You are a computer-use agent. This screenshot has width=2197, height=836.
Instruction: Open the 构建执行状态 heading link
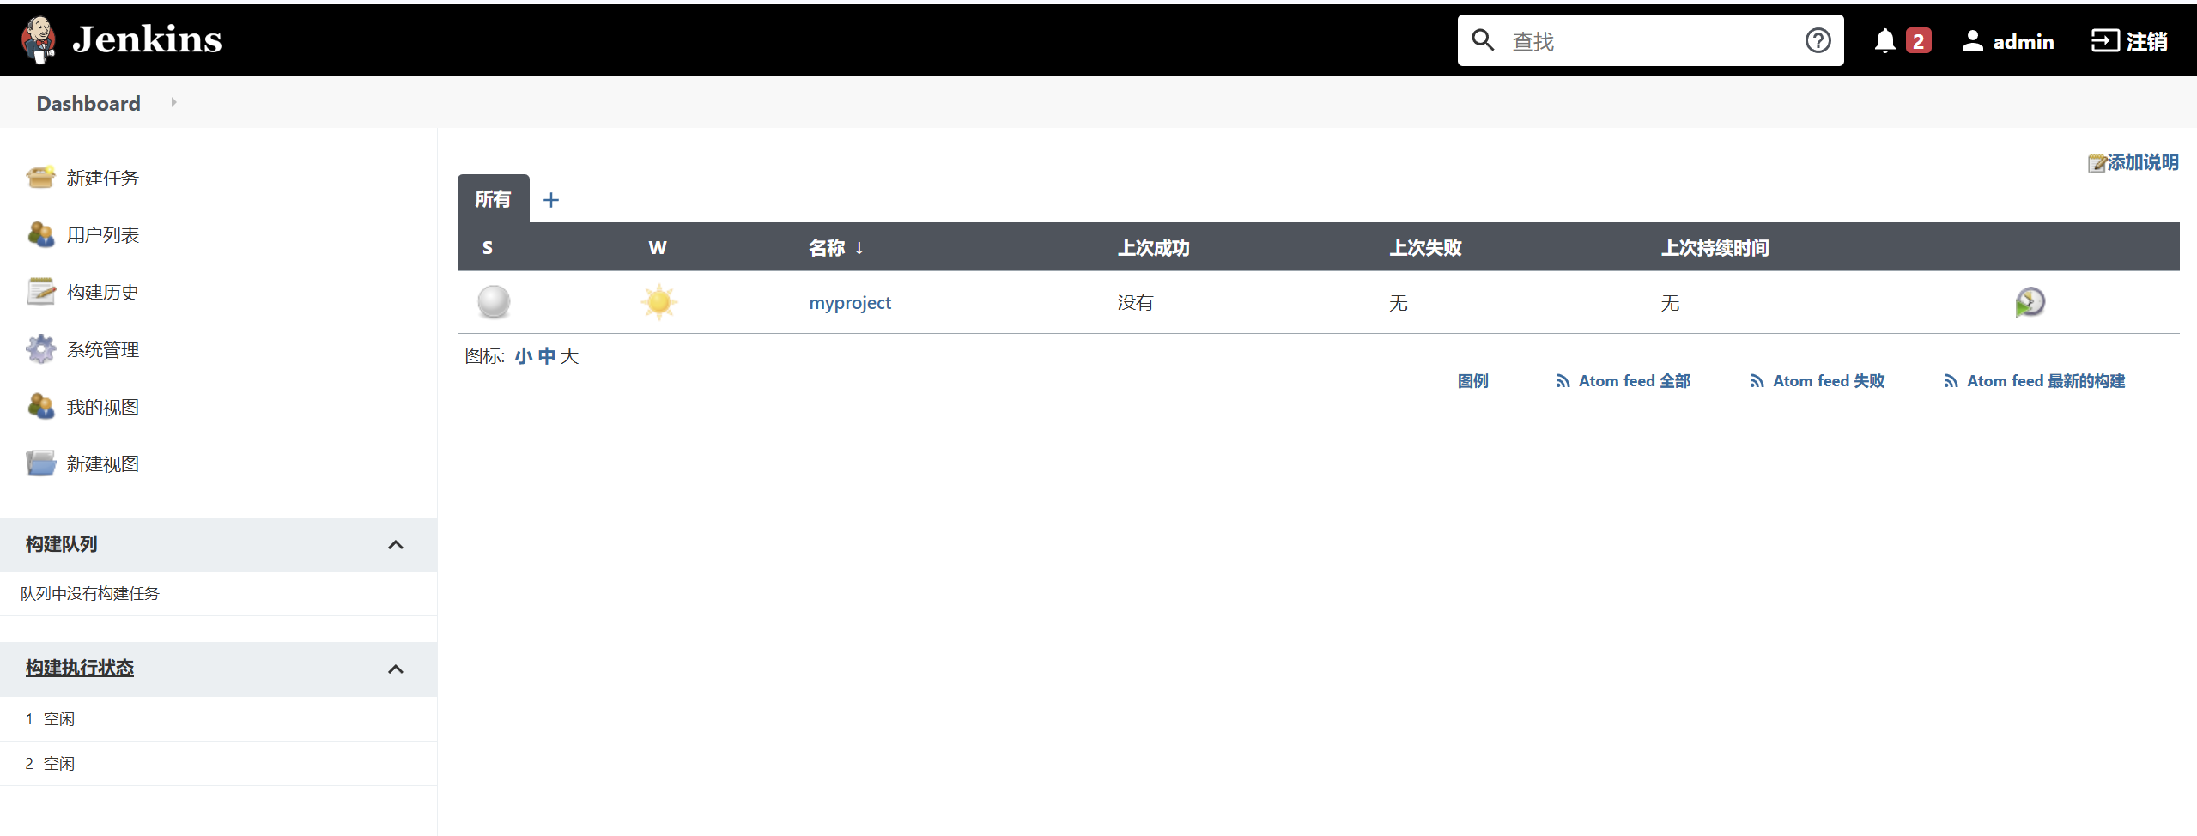[80, 668]
